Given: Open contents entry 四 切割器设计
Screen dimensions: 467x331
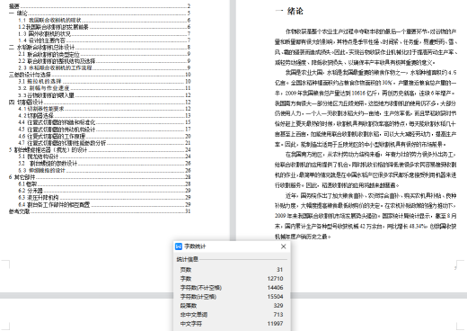Looking at the screenshot, I should click(x=100, y=102).
